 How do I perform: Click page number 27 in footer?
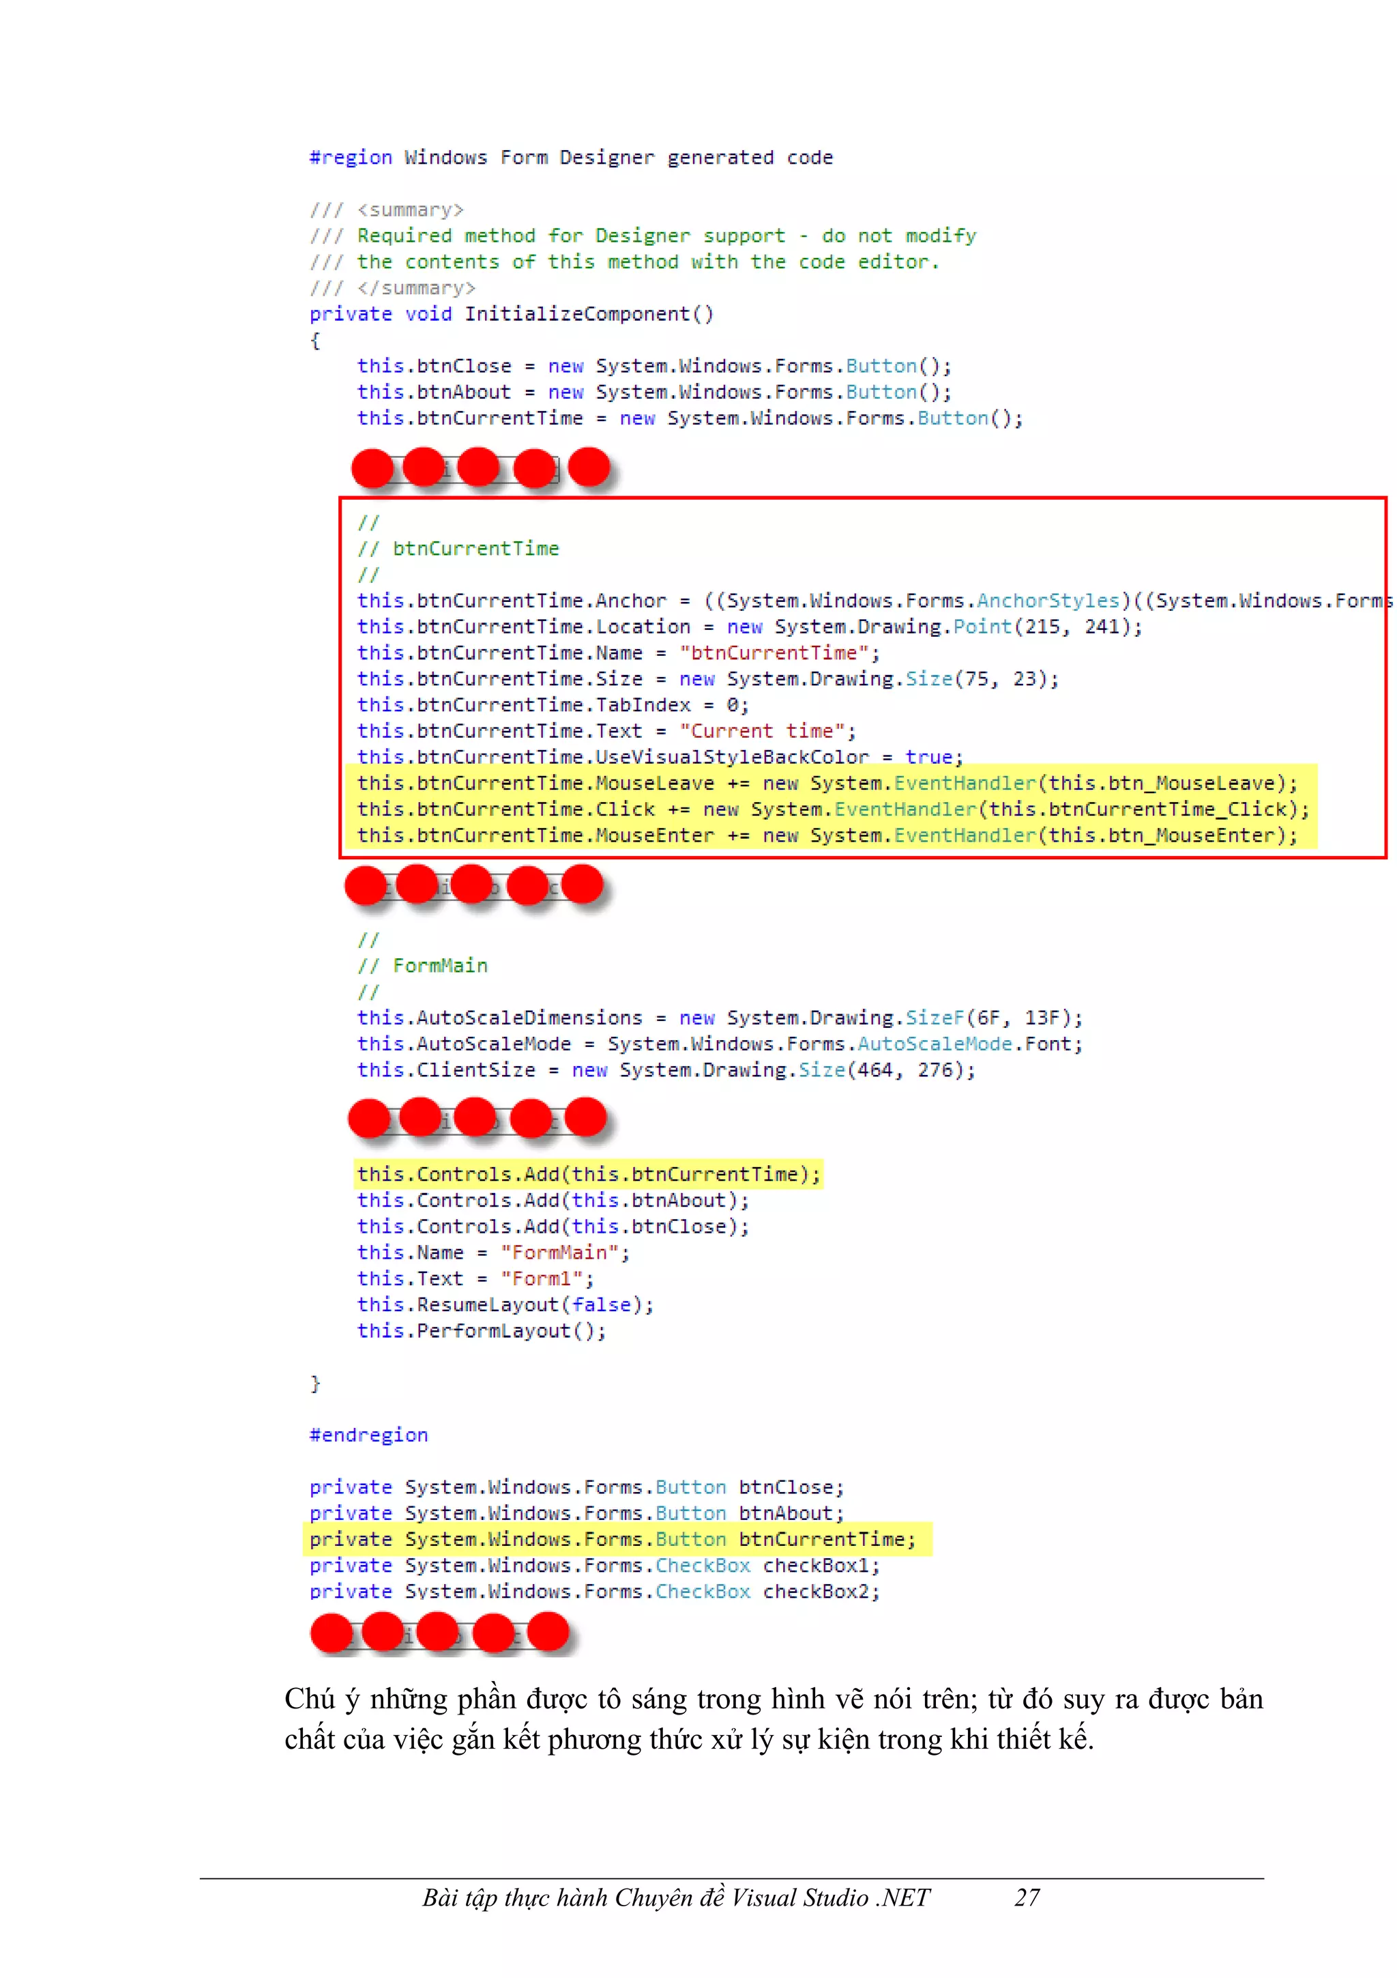(x=1027, y=1898)
